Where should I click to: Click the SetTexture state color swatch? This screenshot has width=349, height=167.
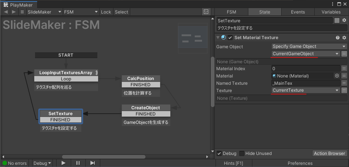click(337, 20)
